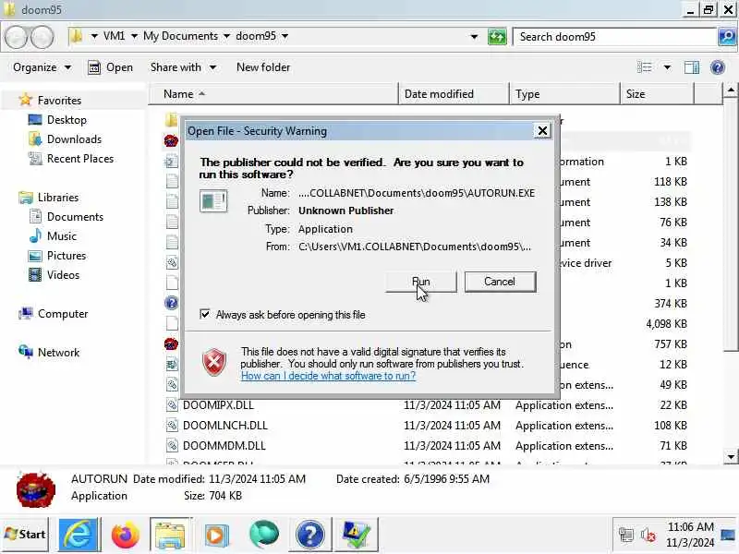Select DOOMMDM.DLL file
739x554 pixels.
pos(224,446)
